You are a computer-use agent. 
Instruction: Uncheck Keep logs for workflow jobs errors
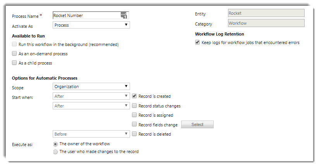[x=197, y=43]
